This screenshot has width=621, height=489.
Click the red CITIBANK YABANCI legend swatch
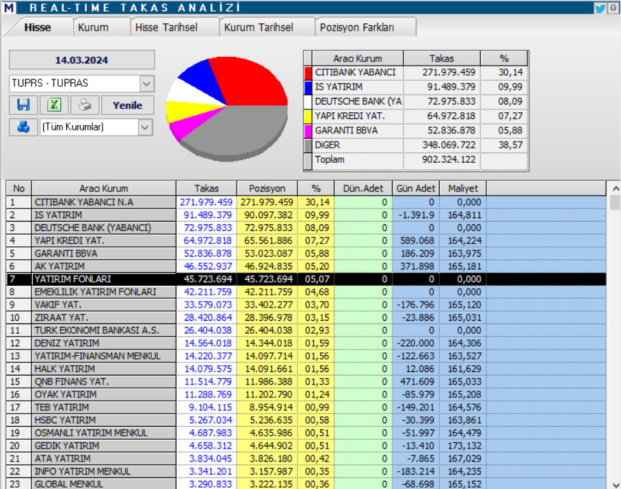[x=308, y=72]
